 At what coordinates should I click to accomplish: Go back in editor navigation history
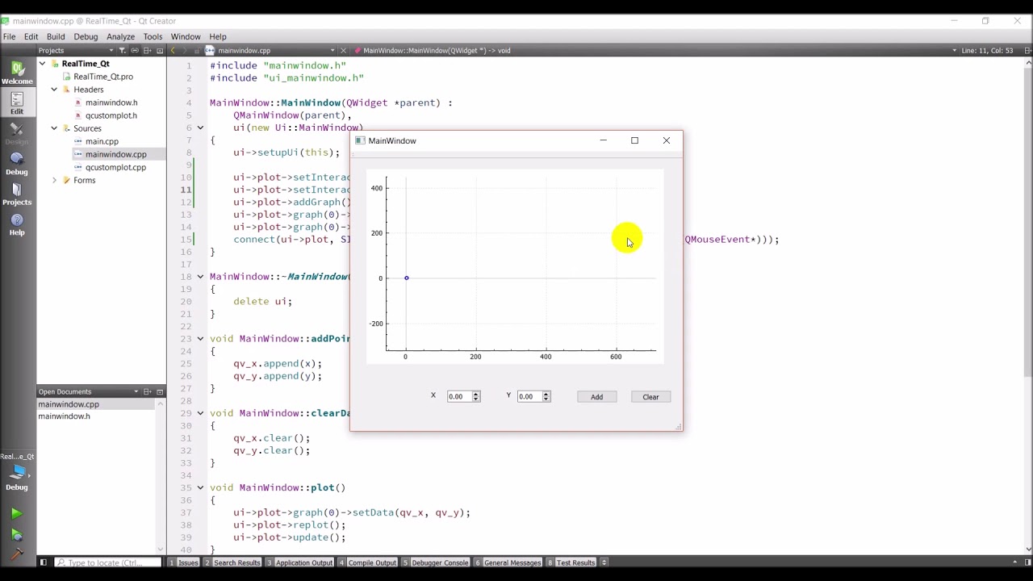(173, 50)
